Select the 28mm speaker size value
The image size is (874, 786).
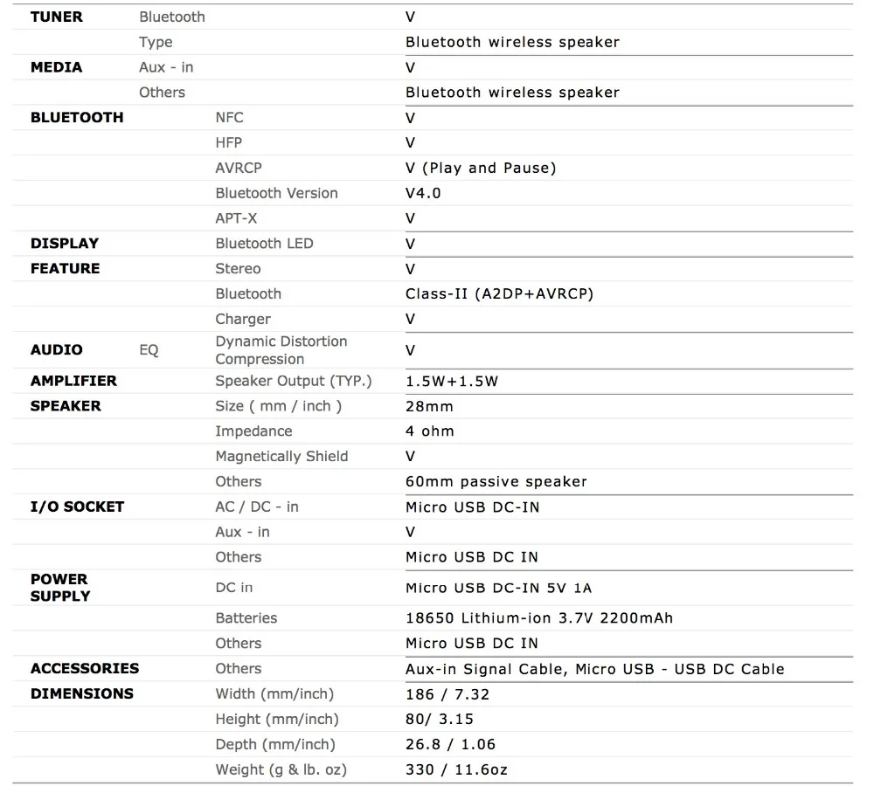tap(429, 407)
